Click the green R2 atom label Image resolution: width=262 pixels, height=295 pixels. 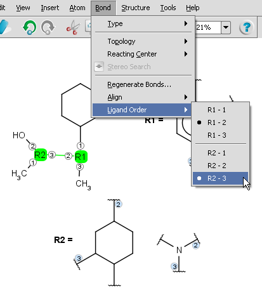pyautogui.click(x=40, y=155)
